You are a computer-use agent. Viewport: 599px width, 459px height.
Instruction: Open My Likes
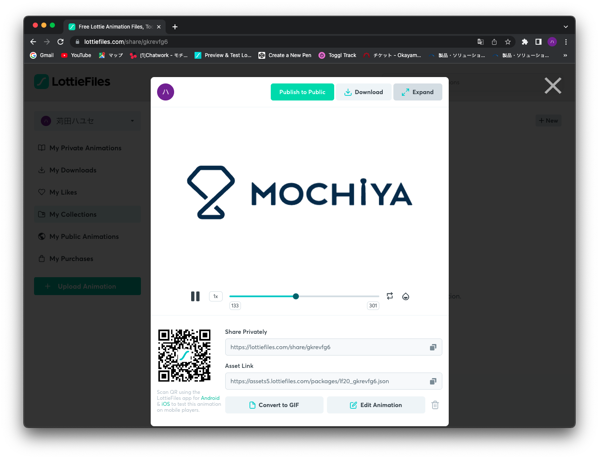pyautogui.click(x=87, y=192)
